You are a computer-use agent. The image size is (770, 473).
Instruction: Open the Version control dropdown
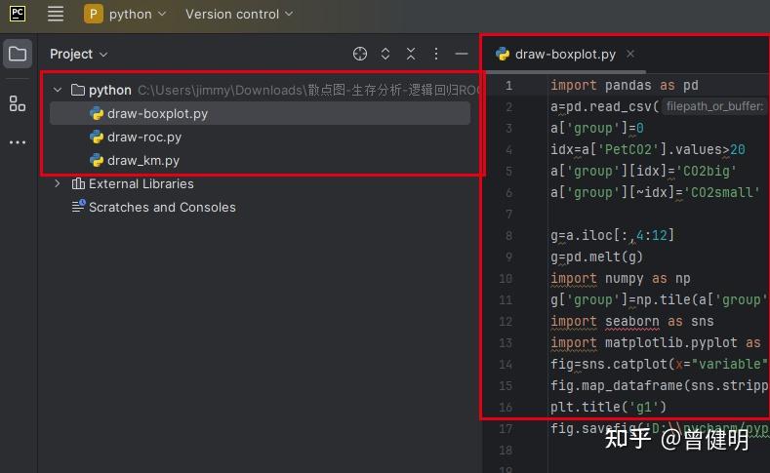(239, 15)
